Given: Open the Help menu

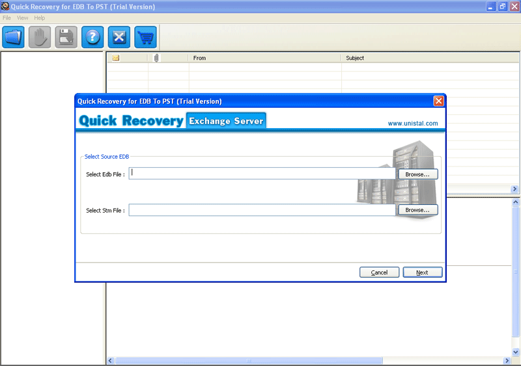Looking at the screenshot, I should click(x=40, y=18).
